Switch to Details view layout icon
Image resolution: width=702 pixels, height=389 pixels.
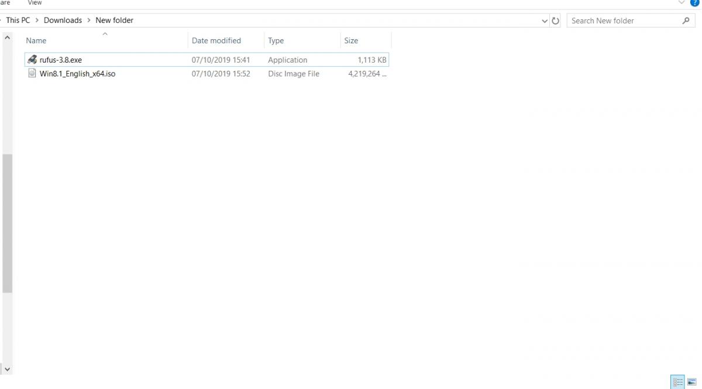pos(677,382)
